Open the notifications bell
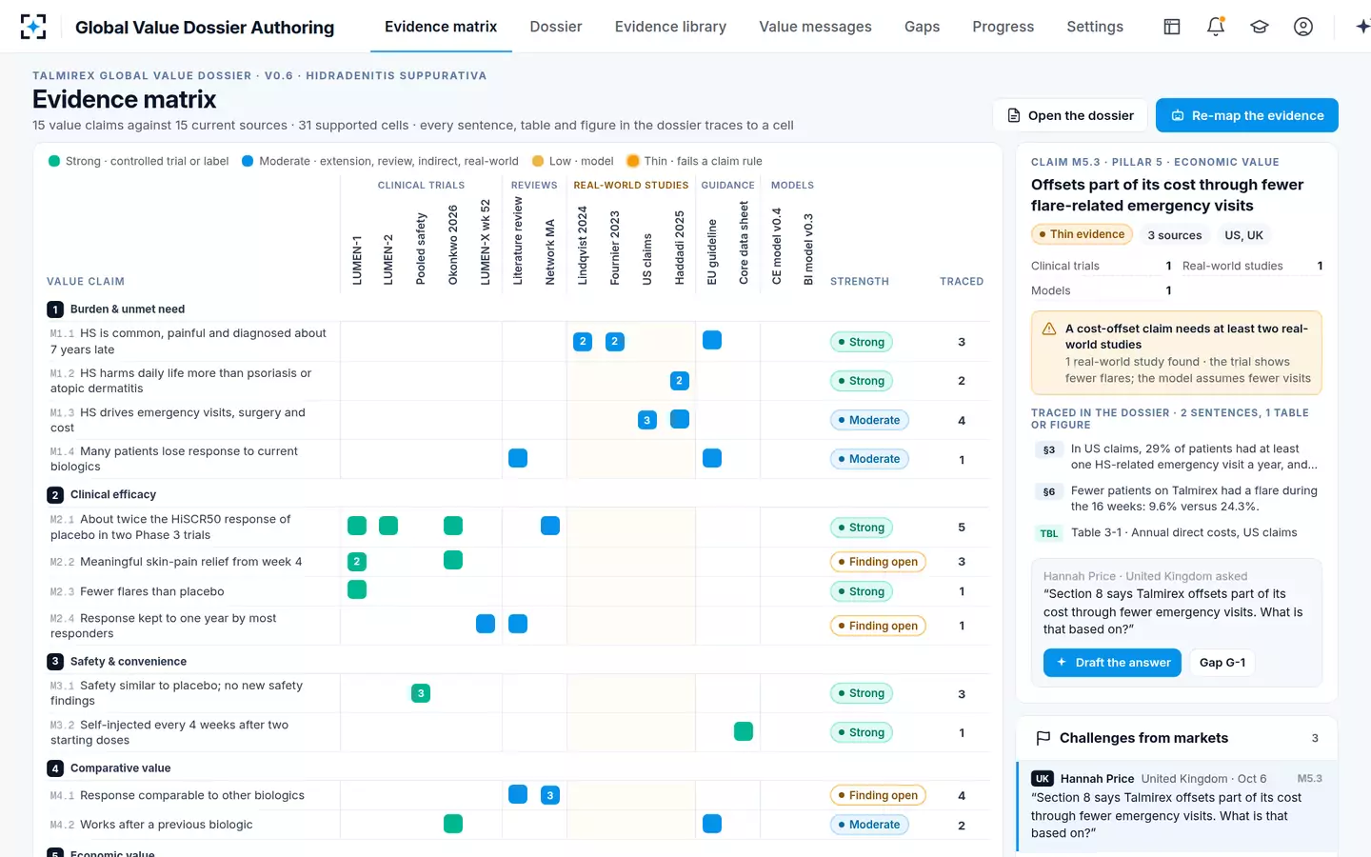The width and height of the screenshot is (1371, 857). click(x=1216, y=27)
